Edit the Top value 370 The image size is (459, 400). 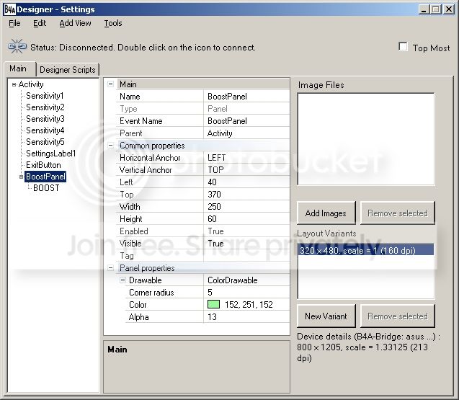pos(246,195)
